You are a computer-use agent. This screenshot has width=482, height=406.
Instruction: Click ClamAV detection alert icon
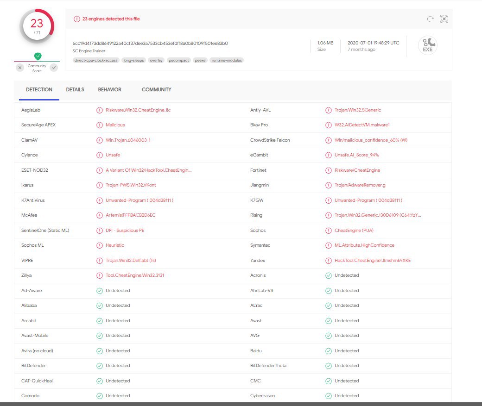tap(100, 140)
